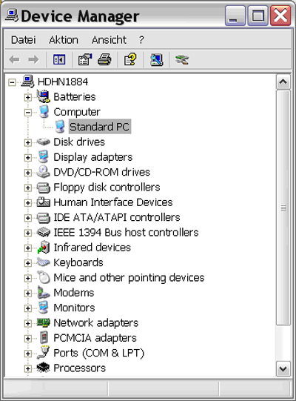
Task: Select the Network adapters card icon
Action: point(44,322)
